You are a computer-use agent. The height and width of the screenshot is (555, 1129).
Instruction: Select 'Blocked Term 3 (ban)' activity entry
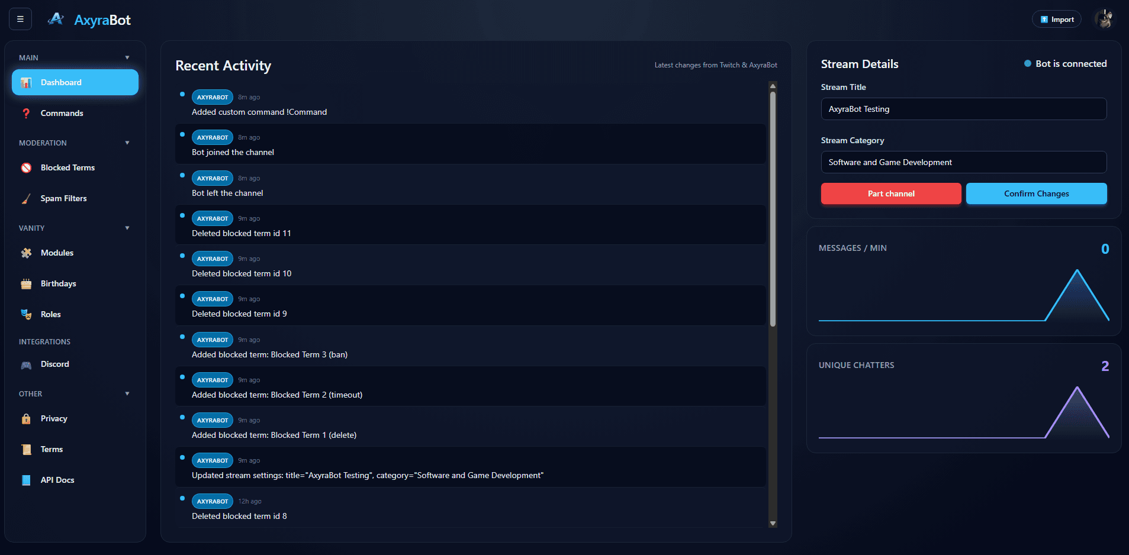(x=471, y=346)
